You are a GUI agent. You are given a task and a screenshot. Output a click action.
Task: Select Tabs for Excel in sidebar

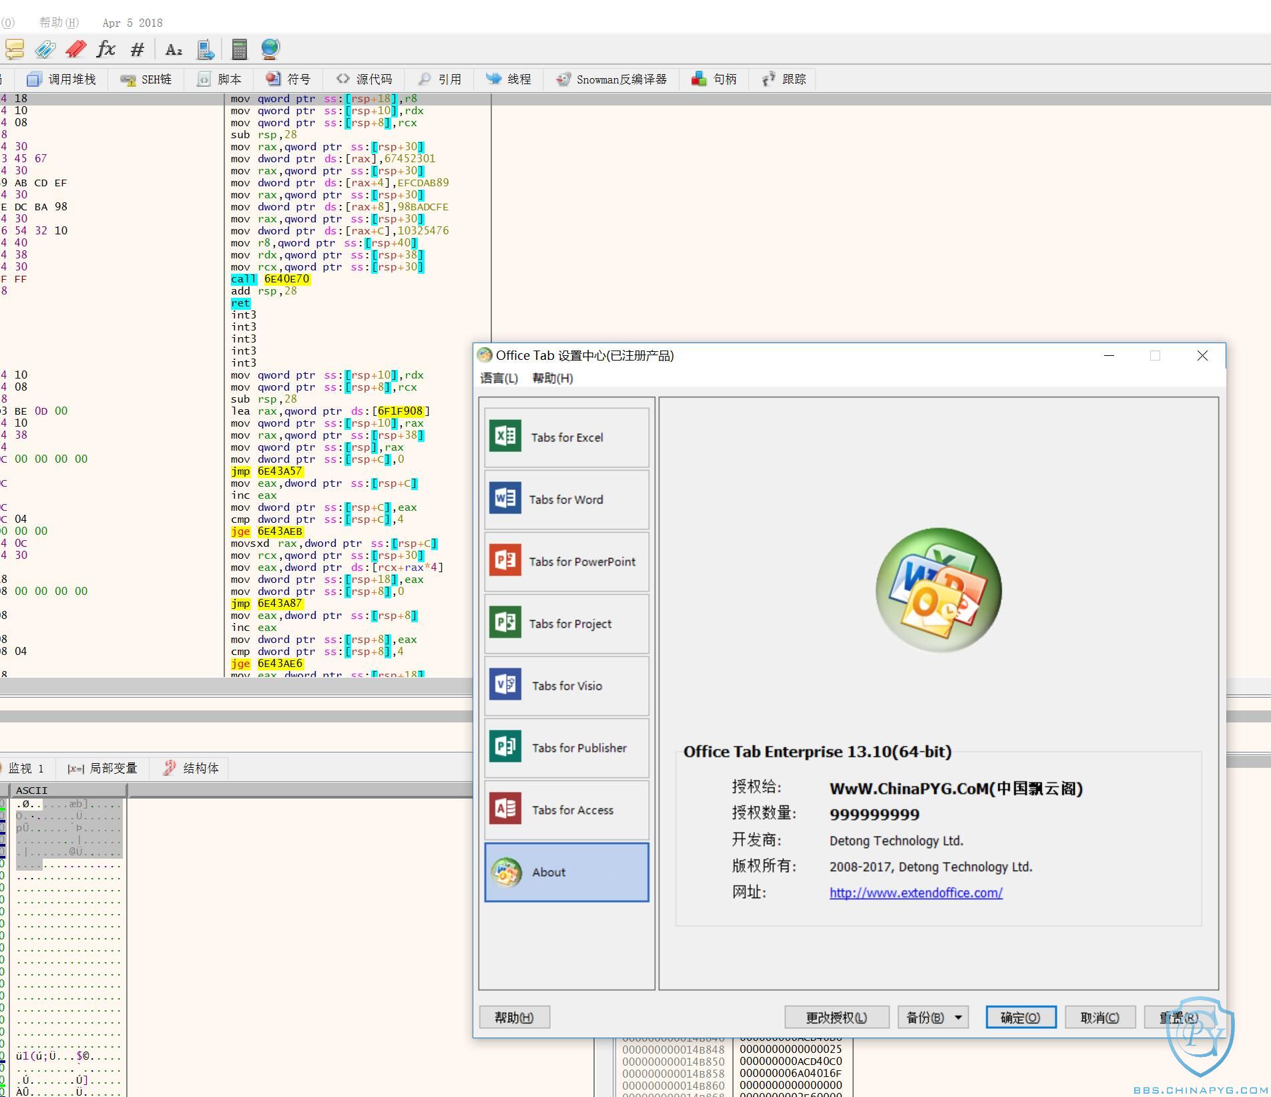pos(567,437)
